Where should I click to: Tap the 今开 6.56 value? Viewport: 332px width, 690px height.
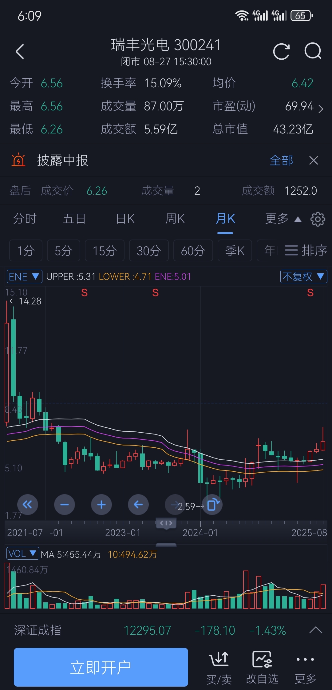tap(52, 83)
